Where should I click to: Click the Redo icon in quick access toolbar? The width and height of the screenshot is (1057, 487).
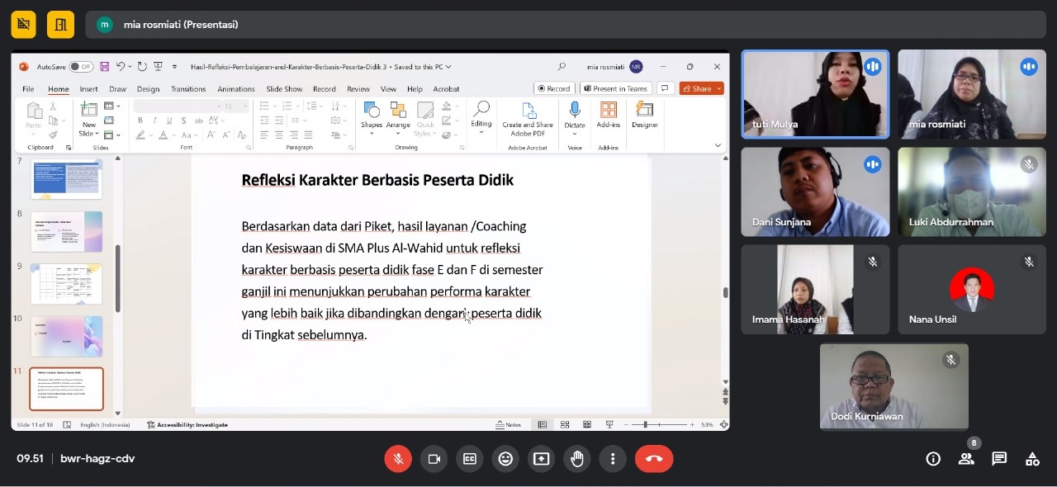click(x=141, y=67)
